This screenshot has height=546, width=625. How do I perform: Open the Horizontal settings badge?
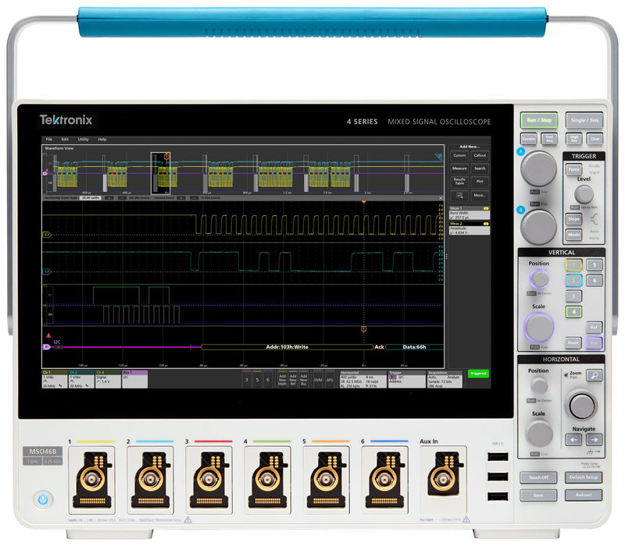(362, 379)
